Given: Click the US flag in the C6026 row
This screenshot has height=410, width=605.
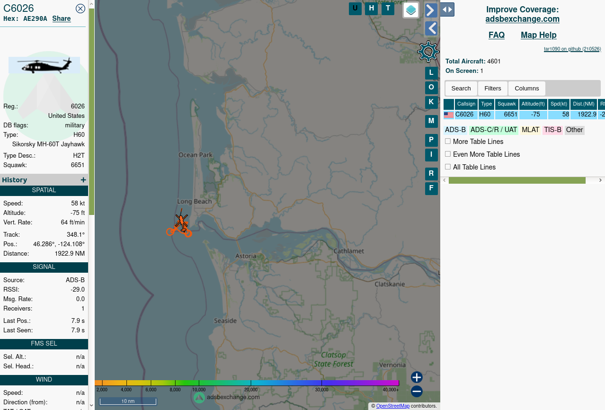Looking at the screenshot, I should pyautogui.click(x=449, y=115).
